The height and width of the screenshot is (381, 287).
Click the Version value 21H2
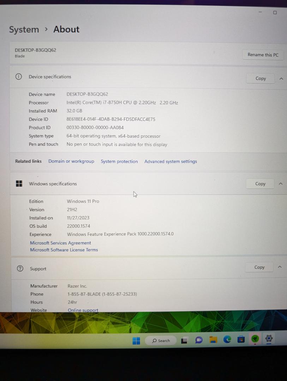tap(72, 210)
